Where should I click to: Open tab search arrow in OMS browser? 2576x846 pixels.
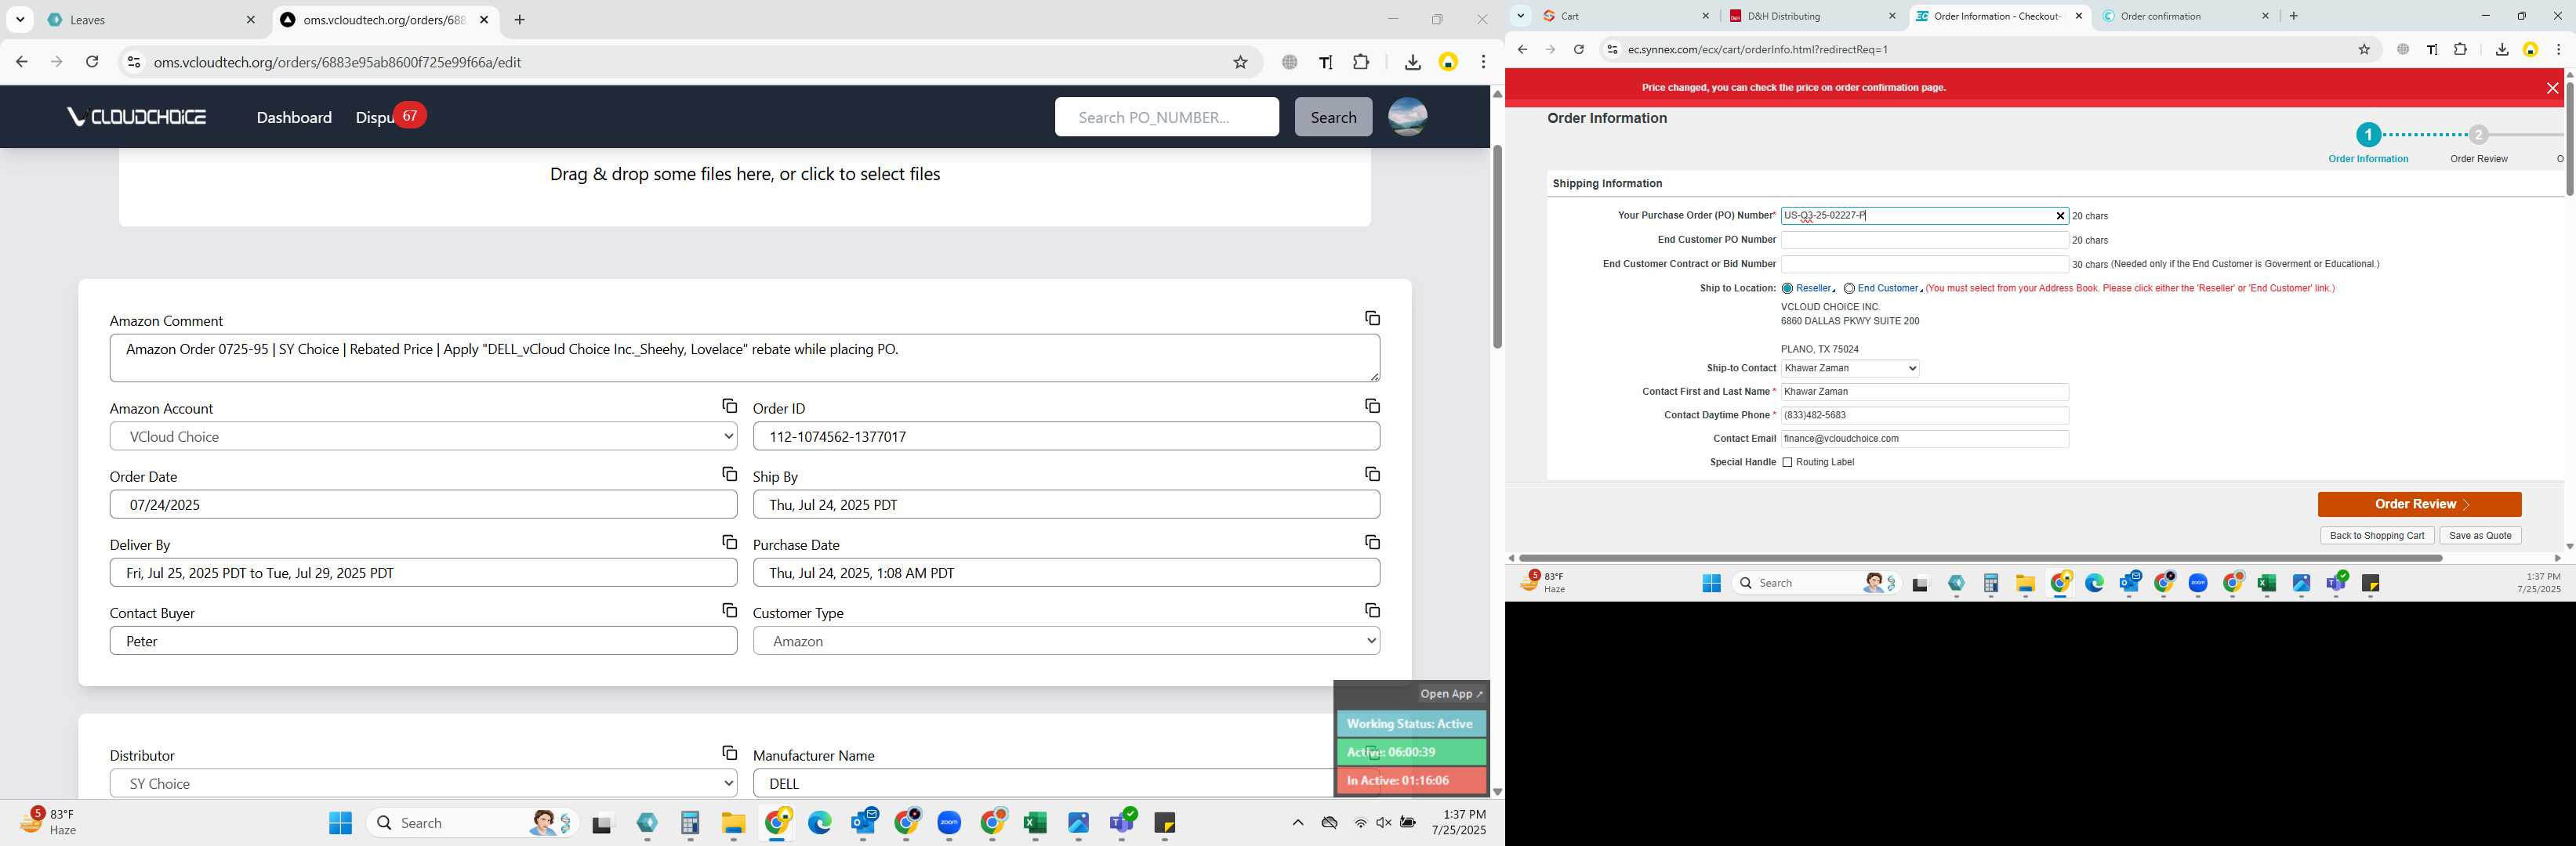coord(20,20)
